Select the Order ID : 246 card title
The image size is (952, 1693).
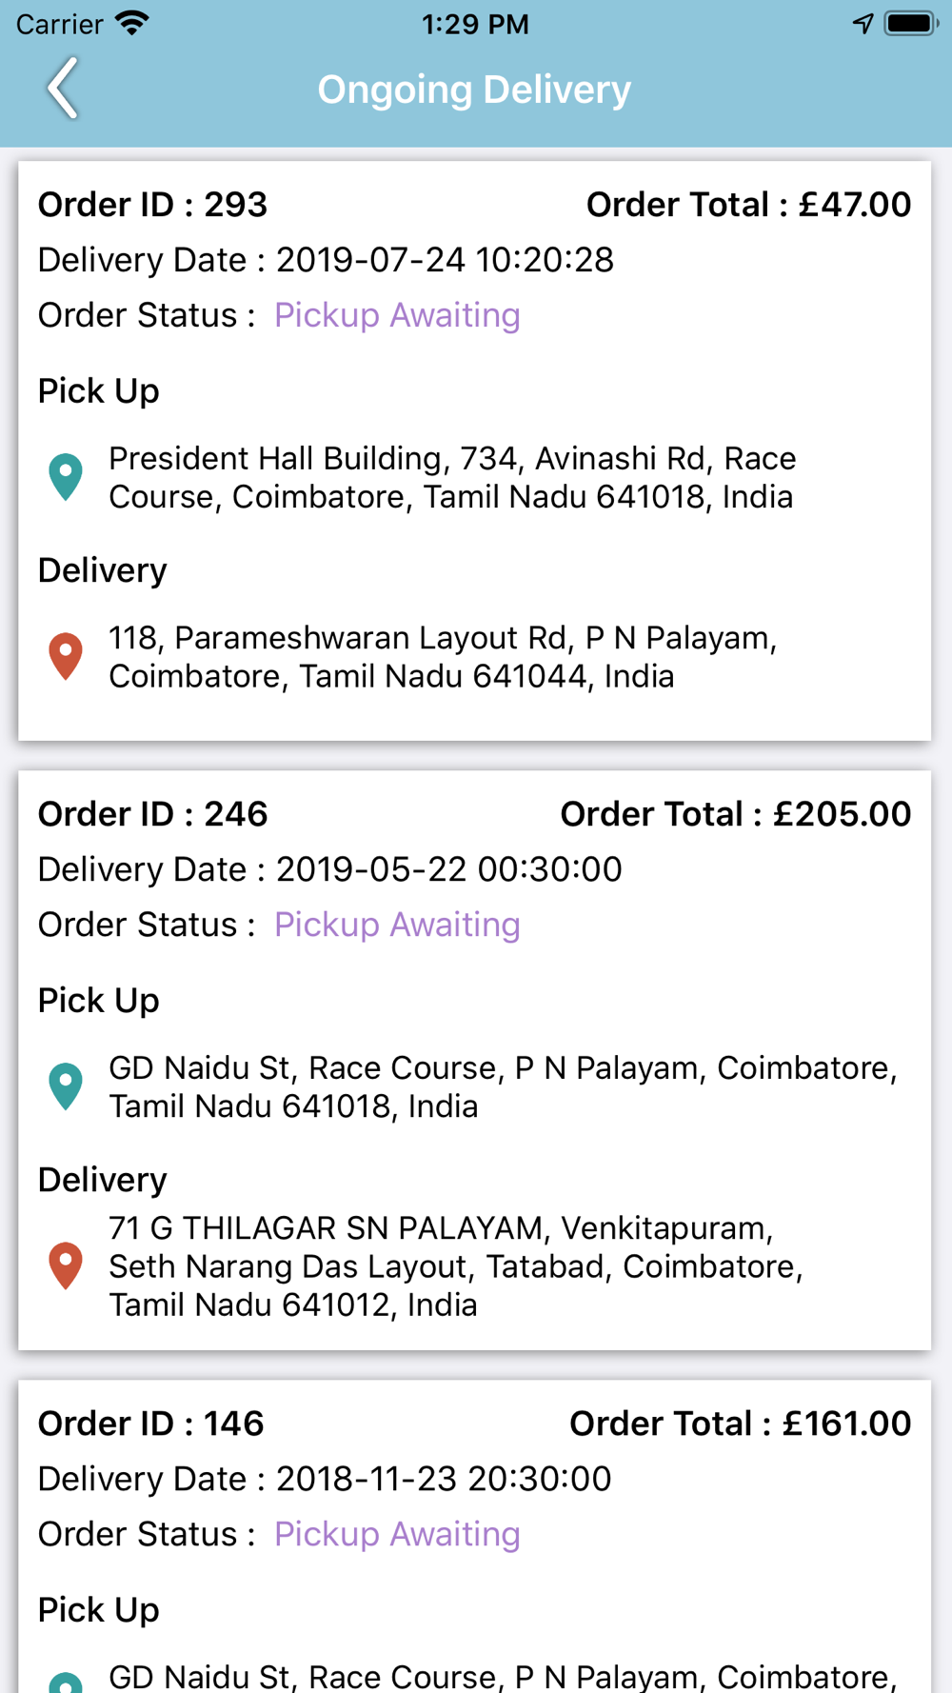(x=152, y=814)
